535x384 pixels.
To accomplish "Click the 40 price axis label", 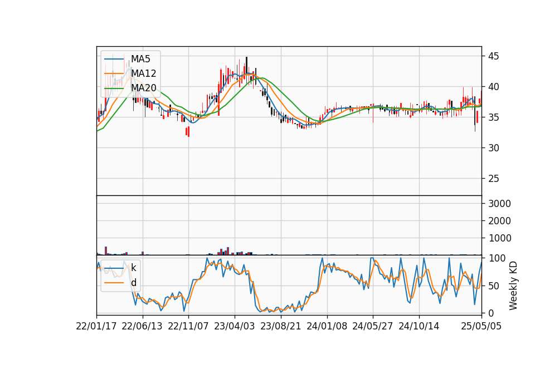I will (x=494, y=87).
